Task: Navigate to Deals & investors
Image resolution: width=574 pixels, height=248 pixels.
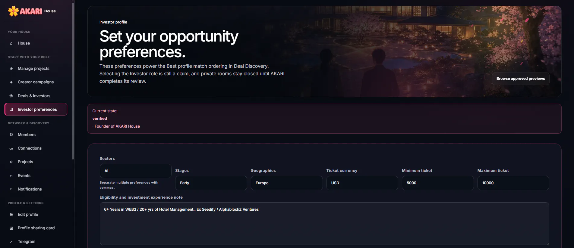Action: click(x=36, y=96)
